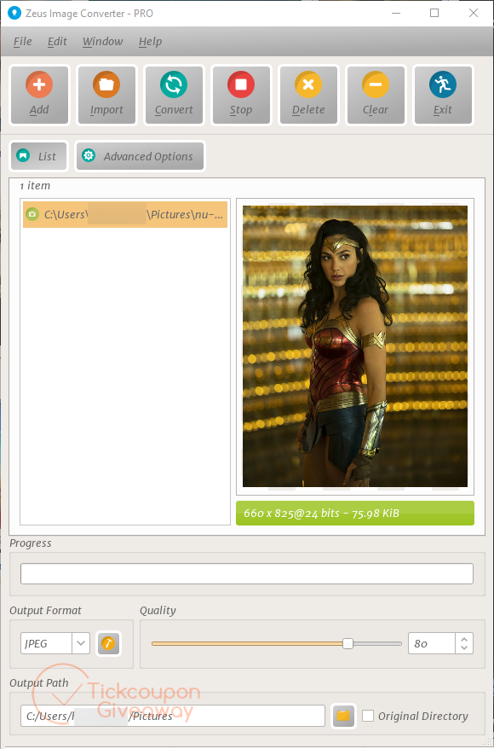
Task: Open the Edit menu
Action: [57, 42]
